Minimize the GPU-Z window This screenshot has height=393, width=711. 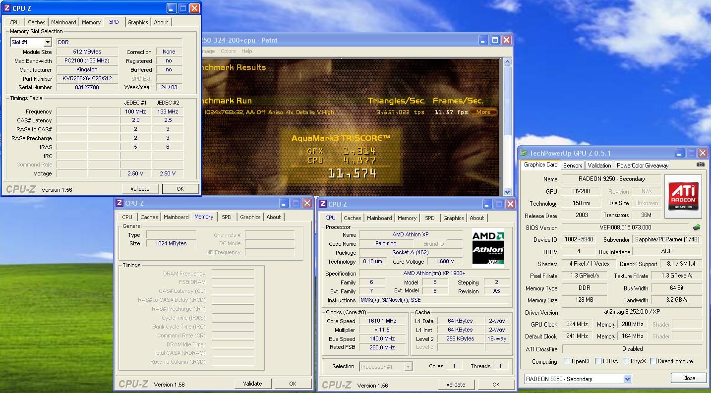pyautogui.click(x=679, y=153)
